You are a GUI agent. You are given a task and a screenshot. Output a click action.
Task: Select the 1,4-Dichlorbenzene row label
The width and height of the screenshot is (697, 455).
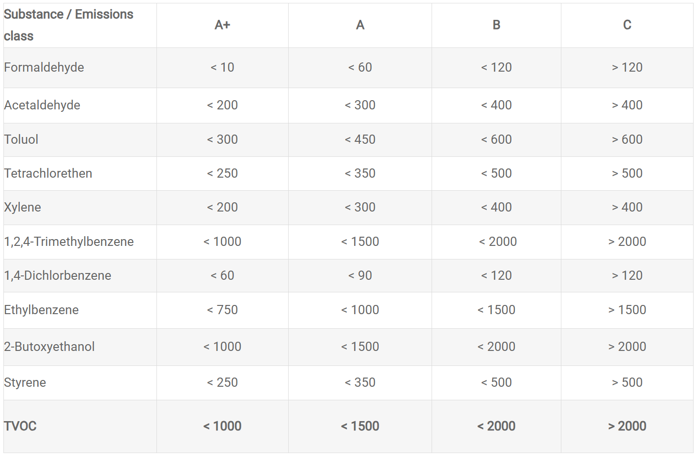[x=58, y=275]
